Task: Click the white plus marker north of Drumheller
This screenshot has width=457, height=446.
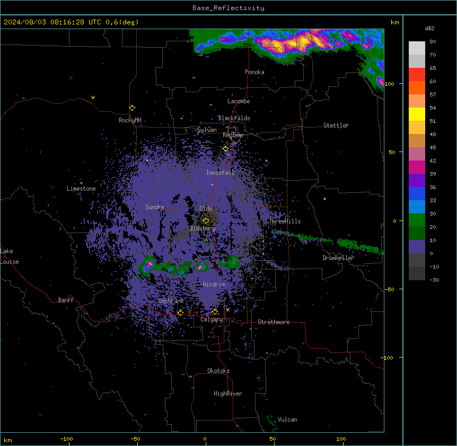Action: 324,199
